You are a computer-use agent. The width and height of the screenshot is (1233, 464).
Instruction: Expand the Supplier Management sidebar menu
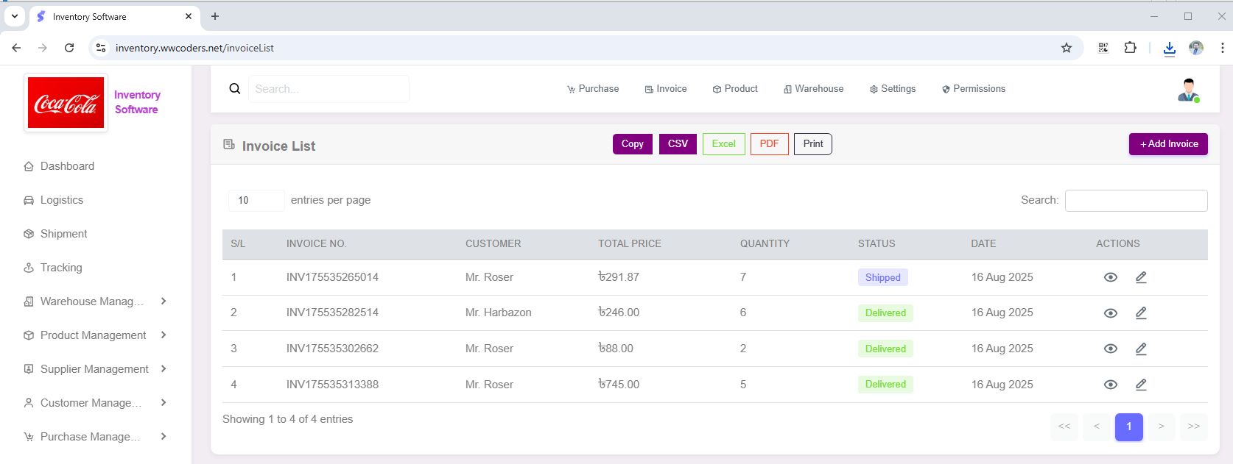click(94, 369)
